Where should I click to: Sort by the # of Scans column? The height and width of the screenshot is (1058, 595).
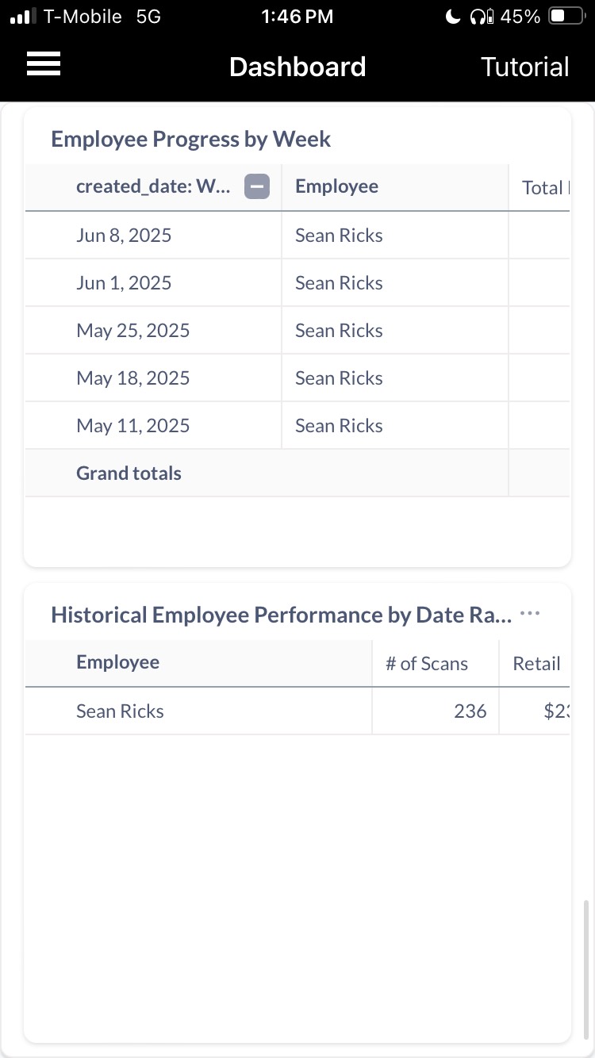click(x=427, y=664)
